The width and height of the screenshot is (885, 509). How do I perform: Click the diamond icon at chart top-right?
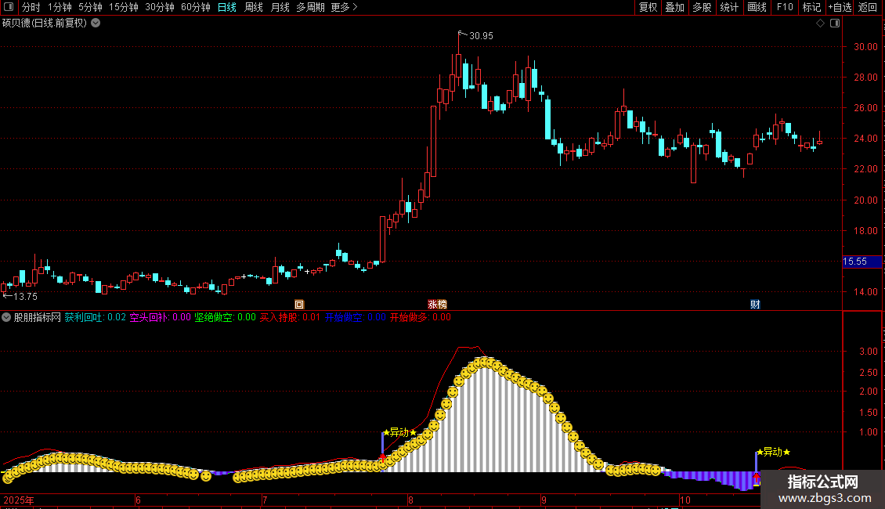coord(821,23)
